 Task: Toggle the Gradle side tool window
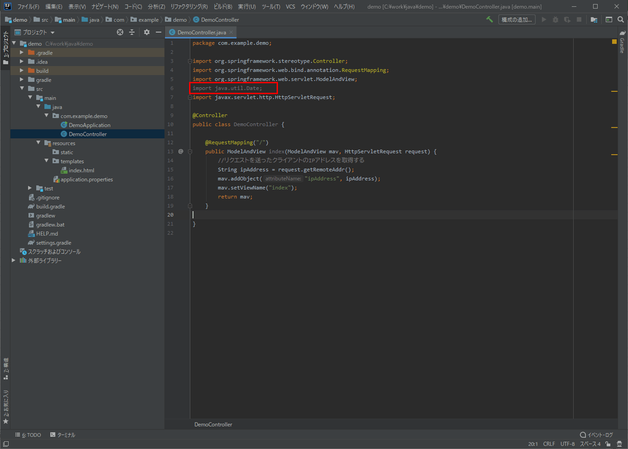click(623, 42)
